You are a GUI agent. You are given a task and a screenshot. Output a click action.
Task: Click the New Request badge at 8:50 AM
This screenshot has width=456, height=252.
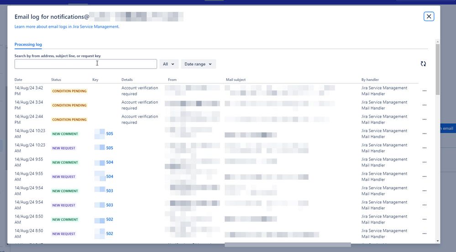click(64, 234)
